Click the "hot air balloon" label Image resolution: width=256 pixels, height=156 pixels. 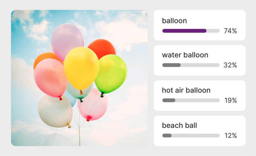click(186, 90)
